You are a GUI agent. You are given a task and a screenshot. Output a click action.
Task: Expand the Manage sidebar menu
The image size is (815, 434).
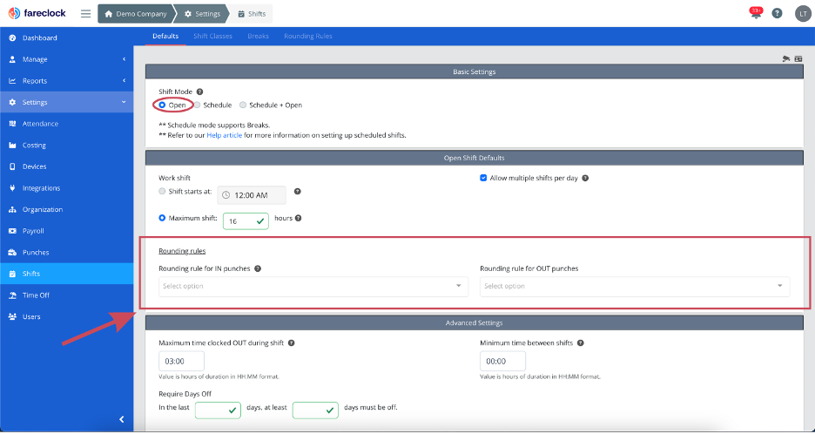pyautogui.click(x=66, y=59)
